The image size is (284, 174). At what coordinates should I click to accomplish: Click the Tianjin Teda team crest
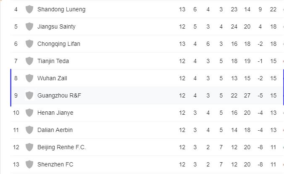29,61
